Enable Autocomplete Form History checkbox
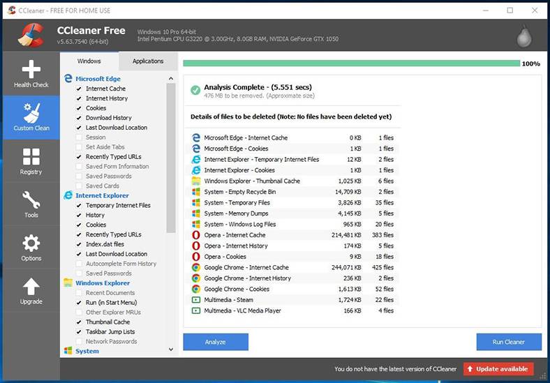The width and height of the screenshot is (550, 383). (x=79, y=264)
